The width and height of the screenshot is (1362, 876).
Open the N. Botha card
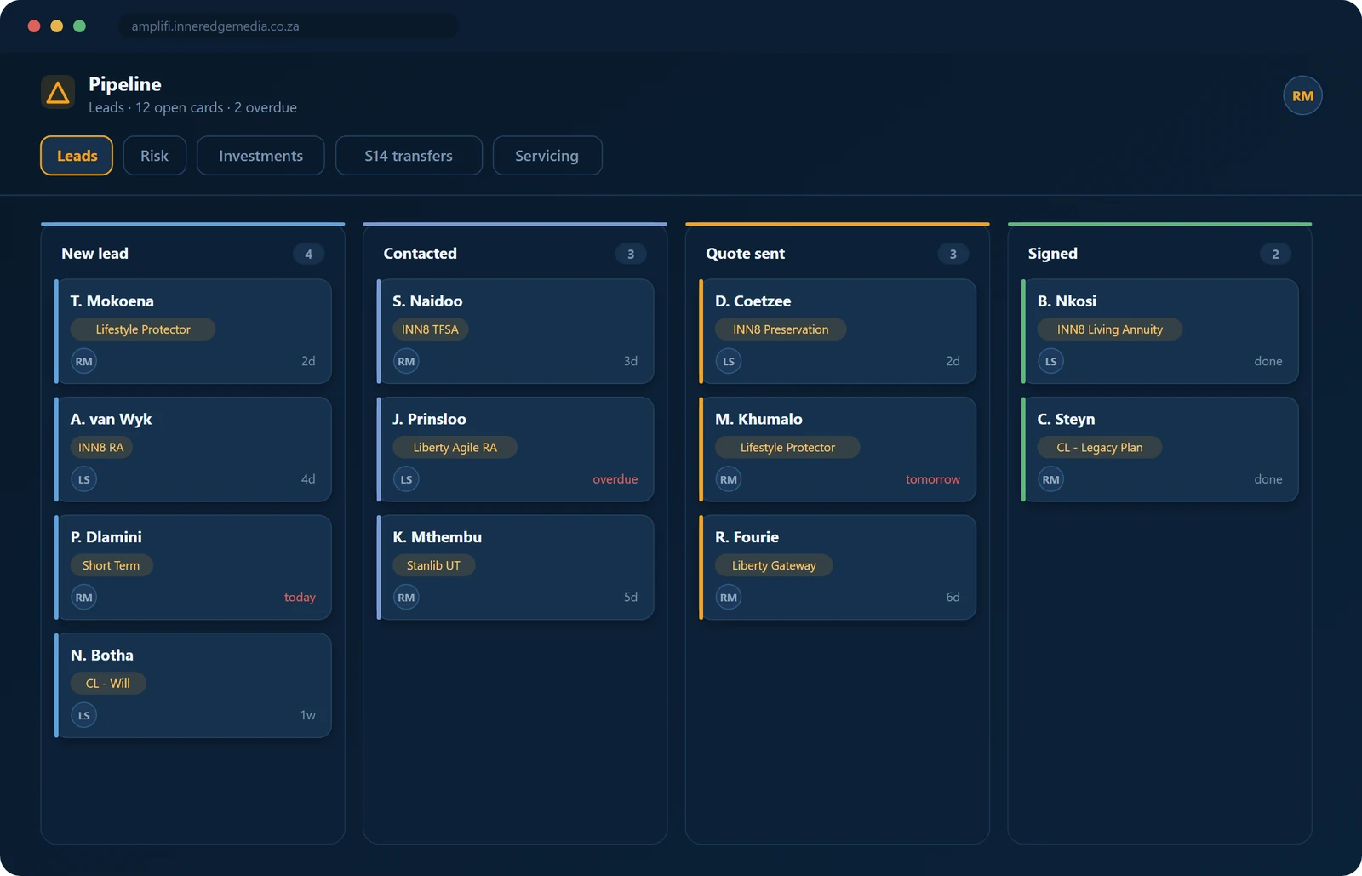(x=193, y=685)
